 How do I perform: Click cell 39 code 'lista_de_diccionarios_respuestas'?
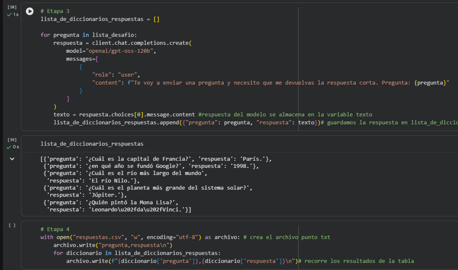[92, 144]
